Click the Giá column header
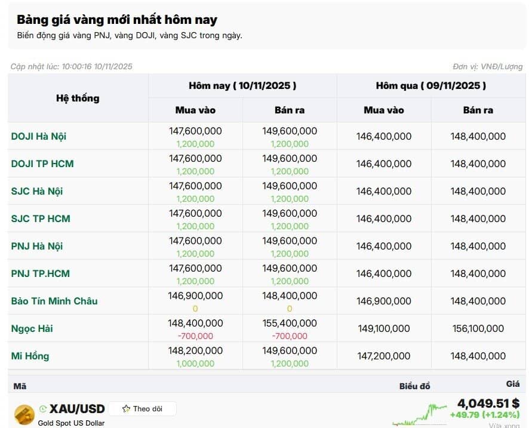 (x=513, y=384)
